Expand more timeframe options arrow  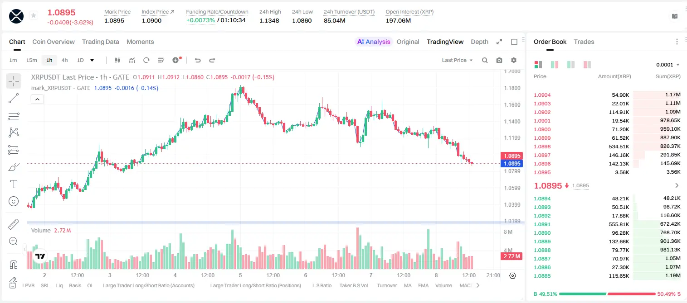(x=92, y=60)
